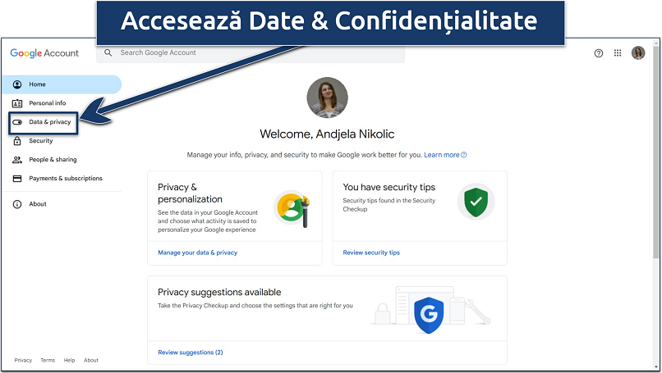Open About in the sidebar
This screenshot has height=373, width=662.
click(38, 204)
